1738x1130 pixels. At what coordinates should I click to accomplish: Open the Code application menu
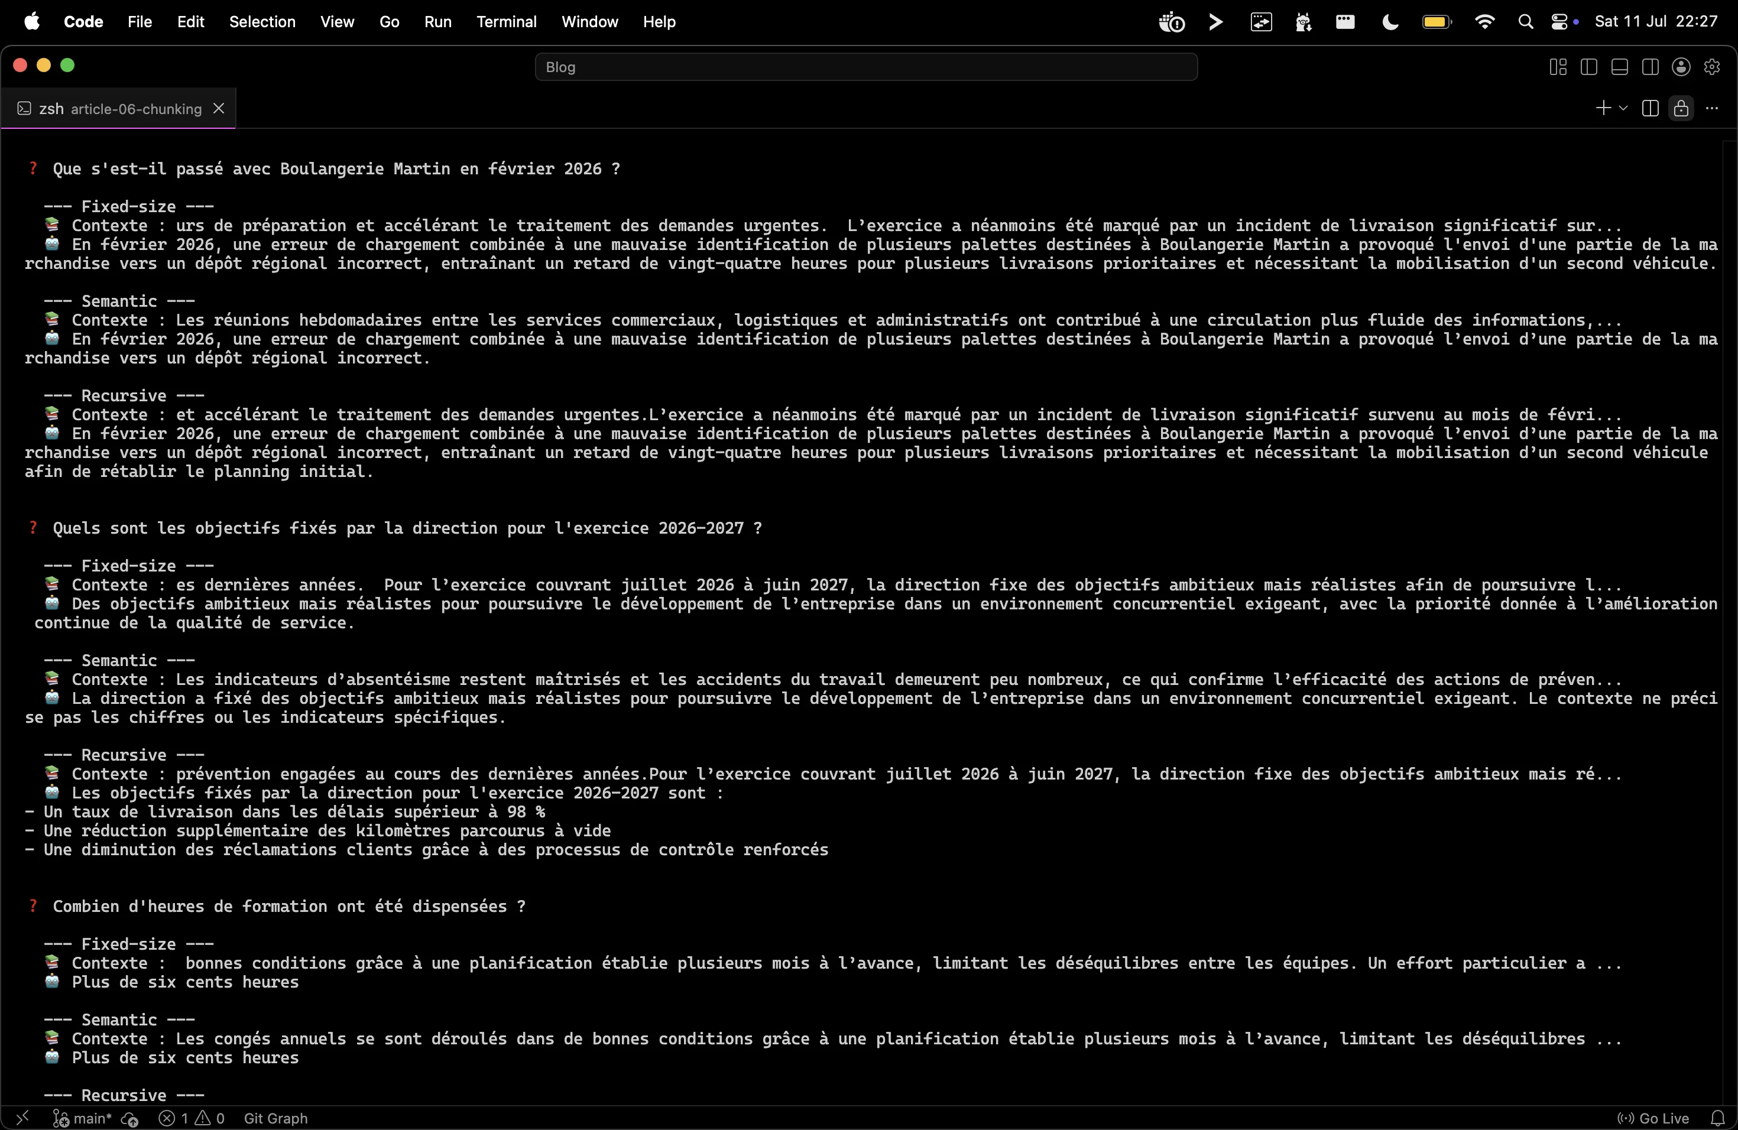coord(83,22)
